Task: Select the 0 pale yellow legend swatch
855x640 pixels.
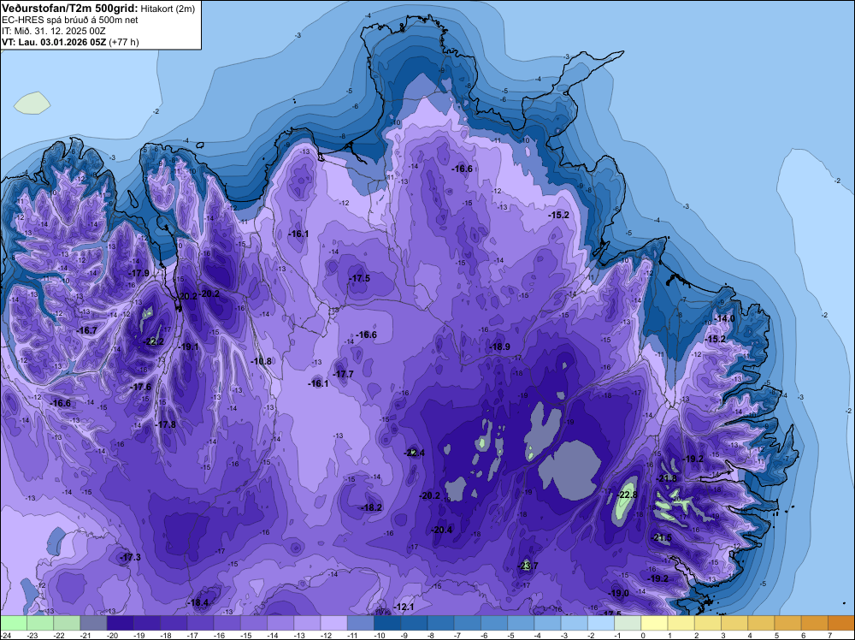Action: point(655,623)
